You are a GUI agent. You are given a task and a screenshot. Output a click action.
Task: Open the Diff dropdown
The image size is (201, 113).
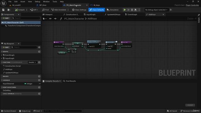[x=34, y=10]
